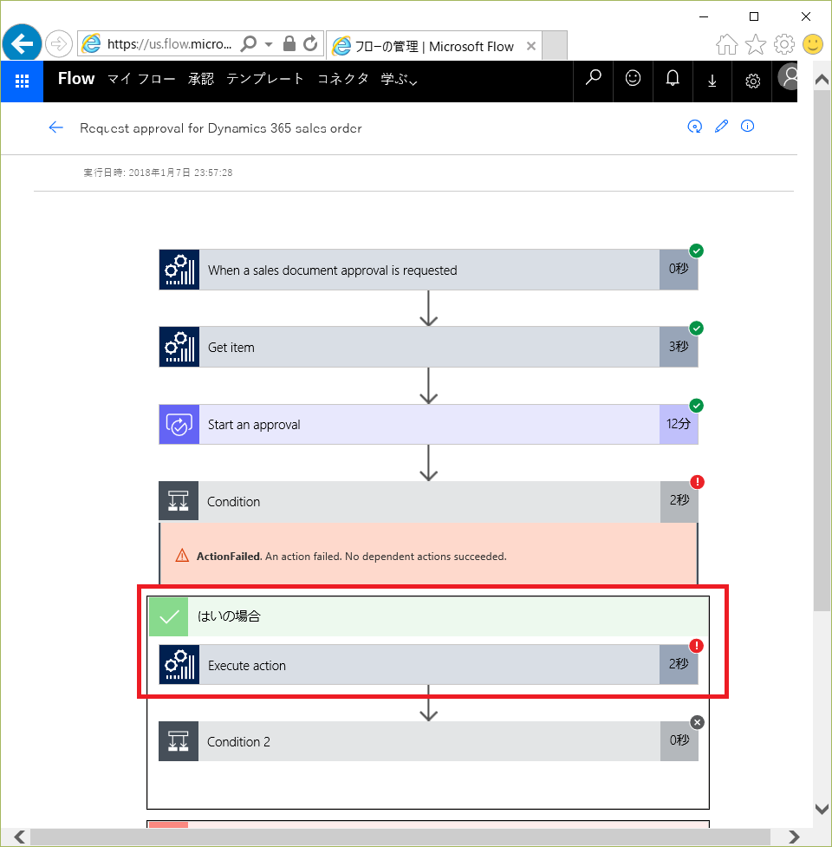Screen dimensions: 832x847
Task: Open Flow settings gear icon
Action: [752, 81]
